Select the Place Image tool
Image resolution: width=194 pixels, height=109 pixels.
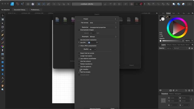[x=2, y=54]
